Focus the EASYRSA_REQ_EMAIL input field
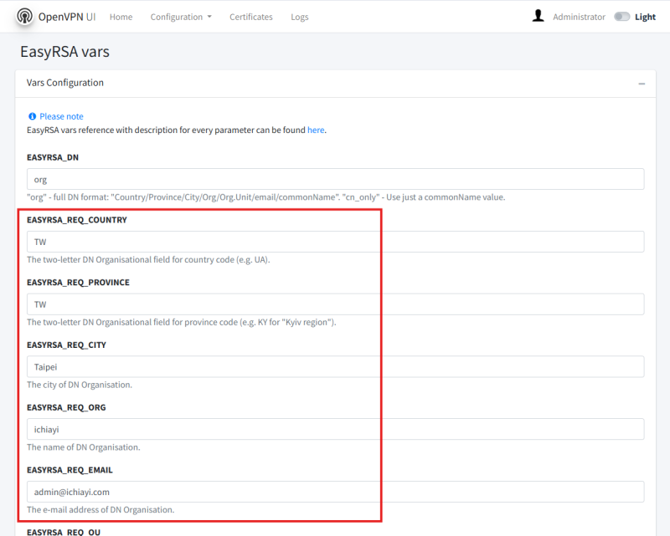Viewport: 670px width, 536px height. point(336,492)
